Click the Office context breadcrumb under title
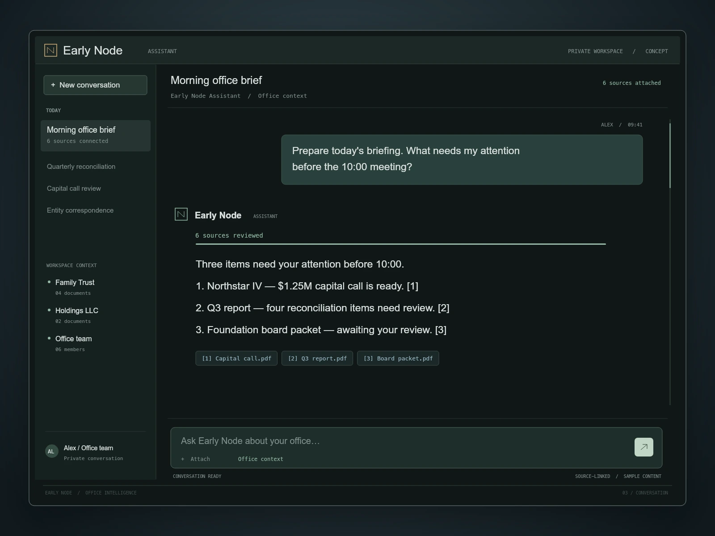715x536 pixels. pos(282,96)
